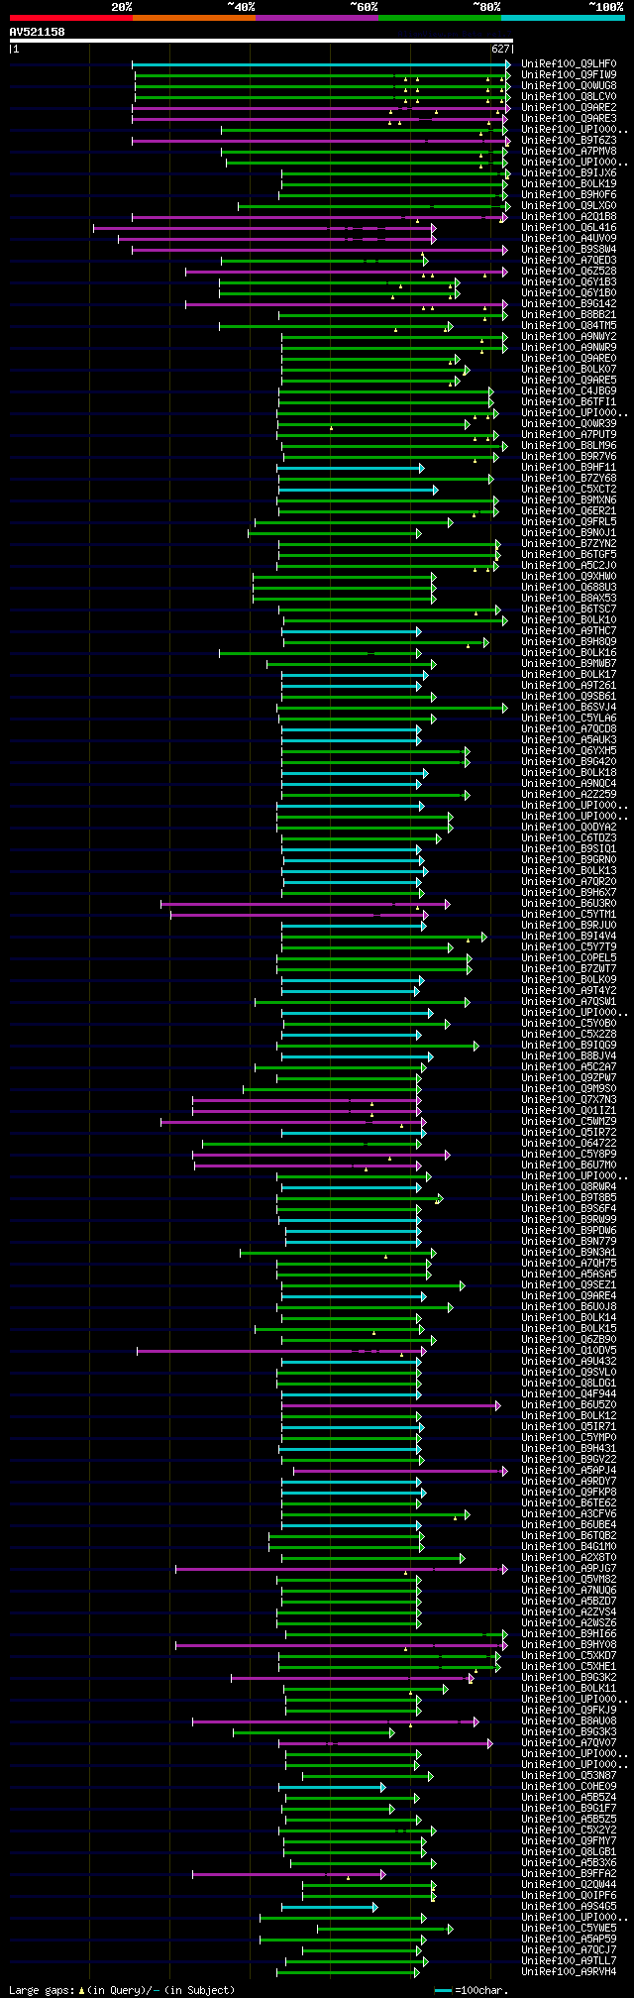634x1998 pixels.
Task: Choose the UniRef100_Q7X7N3 row label
Action: 569,1100
